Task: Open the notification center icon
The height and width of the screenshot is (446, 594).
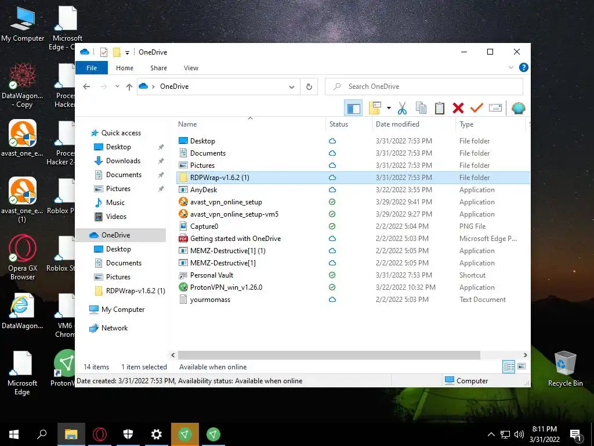Action: (x=575, y=435)
